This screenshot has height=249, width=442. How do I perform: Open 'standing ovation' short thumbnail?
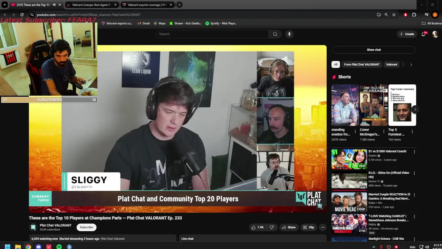tap(345, 105)
